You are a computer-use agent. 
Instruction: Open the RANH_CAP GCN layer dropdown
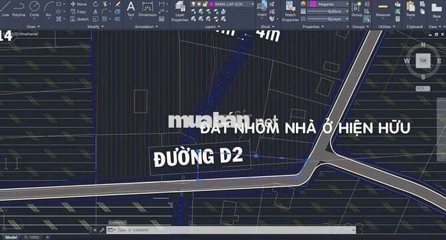pyautogui.click(x=252, y=4)
